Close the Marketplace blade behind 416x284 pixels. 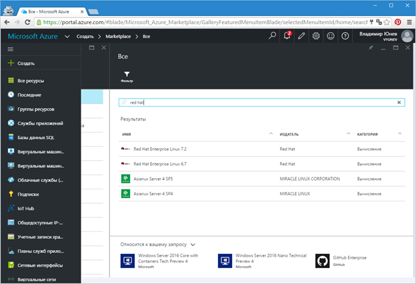(104, 48)
